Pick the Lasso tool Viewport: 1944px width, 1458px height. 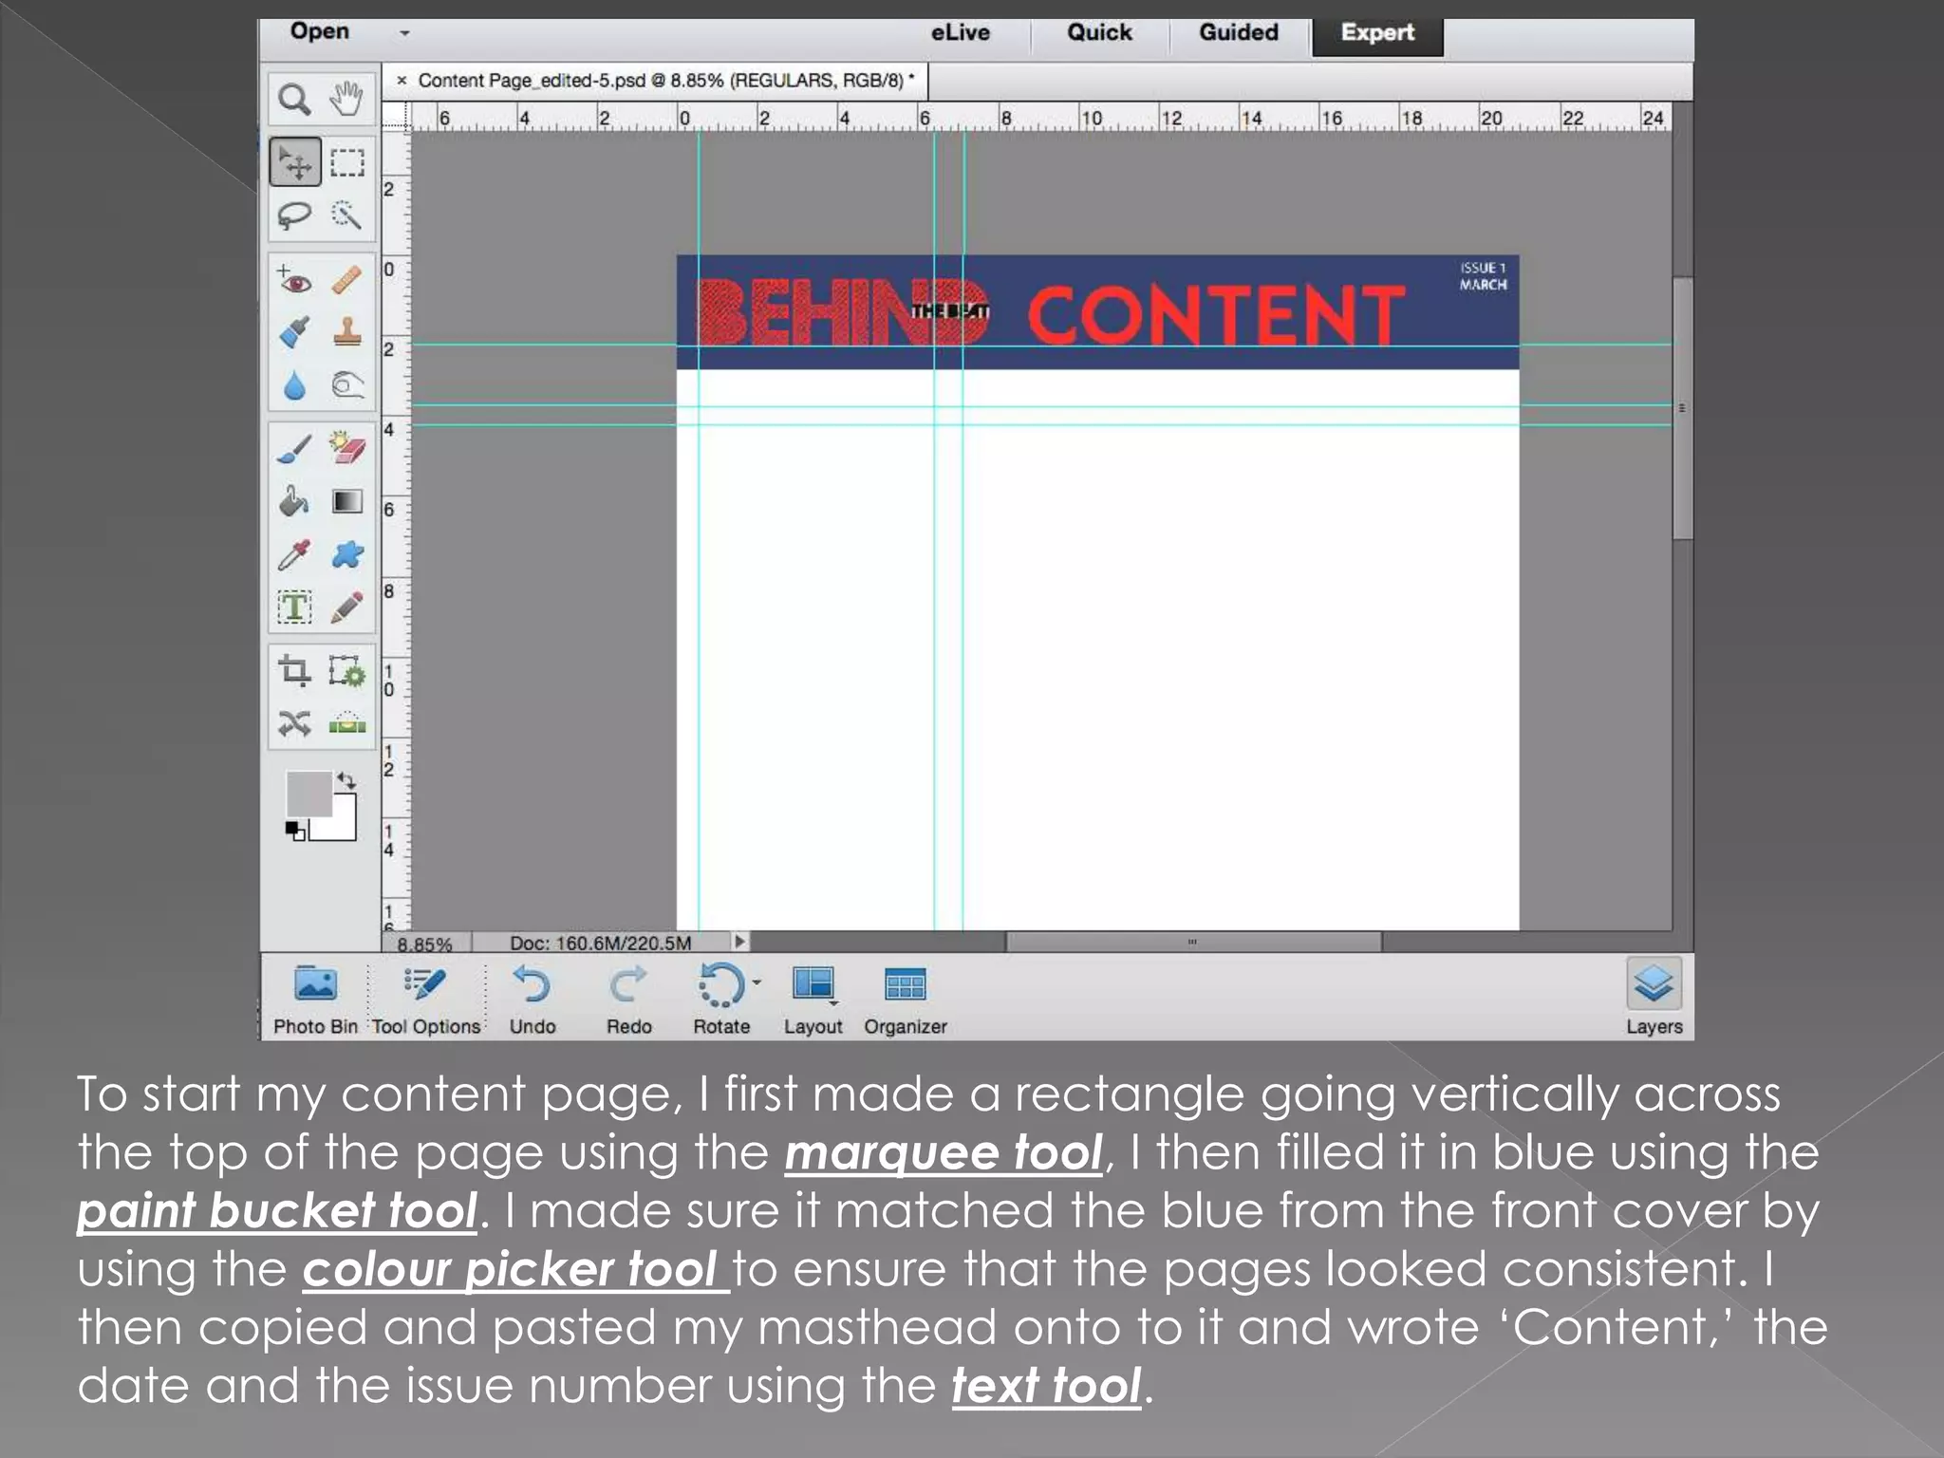point(294,215)
